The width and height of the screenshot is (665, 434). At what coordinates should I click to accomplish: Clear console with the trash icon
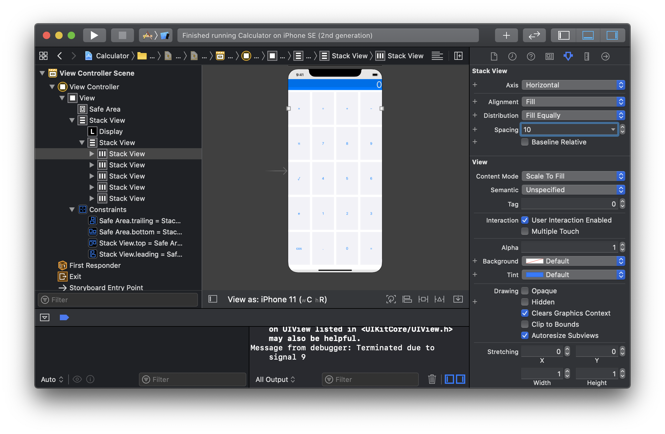tap(432, 379)
